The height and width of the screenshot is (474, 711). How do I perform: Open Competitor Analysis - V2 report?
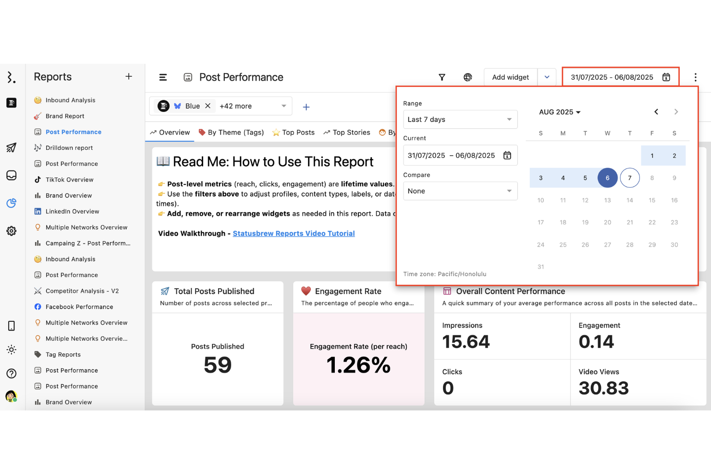[82, 291]
